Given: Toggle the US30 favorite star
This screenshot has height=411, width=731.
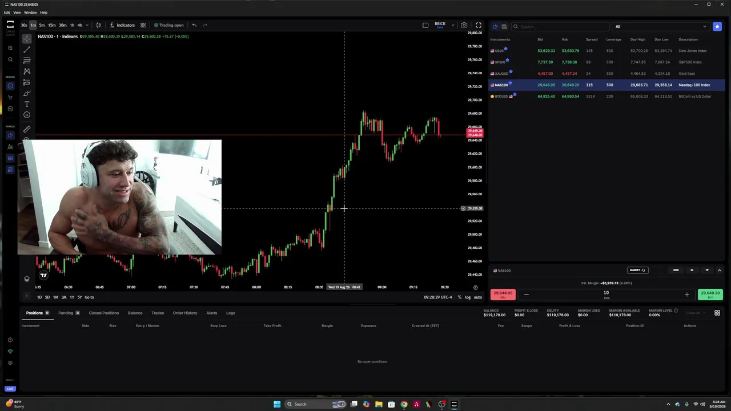Looking at the screenshot, I should point(506,49).
